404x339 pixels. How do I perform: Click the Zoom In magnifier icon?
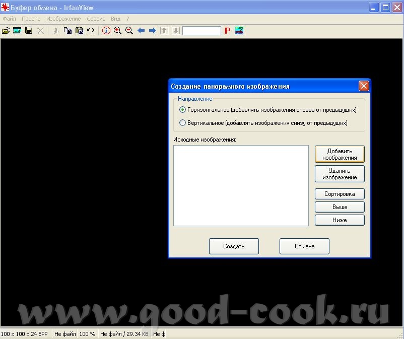(x=117, y=31)
